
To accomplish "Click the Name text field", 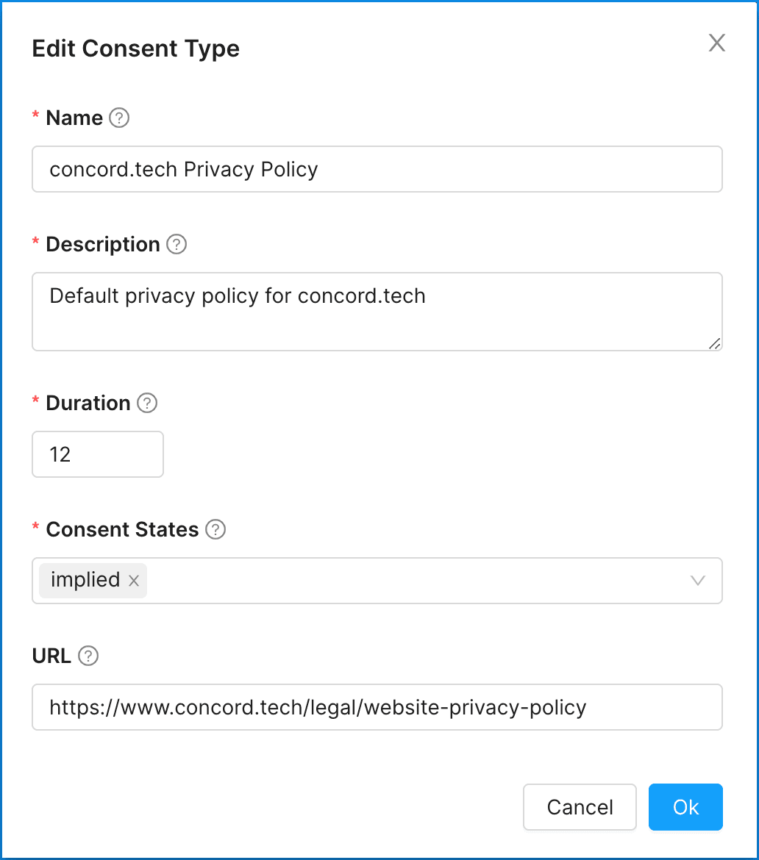I will tap(377, 170).
